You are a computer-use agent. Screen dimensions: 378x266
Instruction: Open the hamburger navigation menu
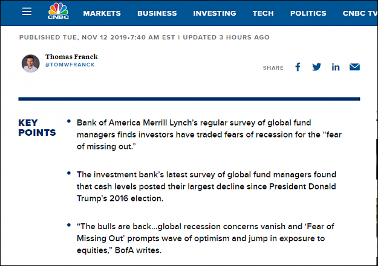pos(27,11)
